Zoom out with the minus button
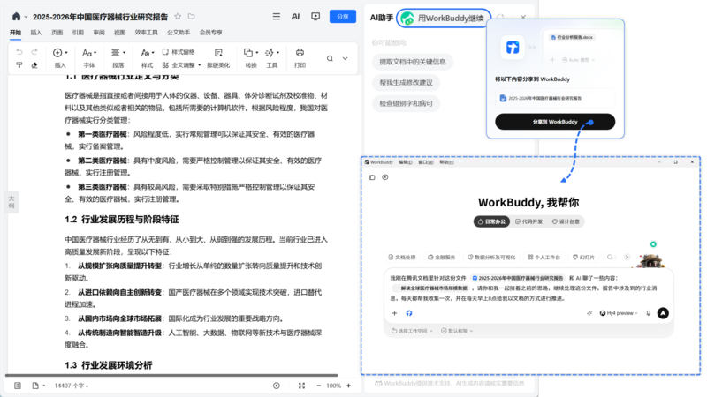The width and height of the screenshot is (707, 397). 318,386
